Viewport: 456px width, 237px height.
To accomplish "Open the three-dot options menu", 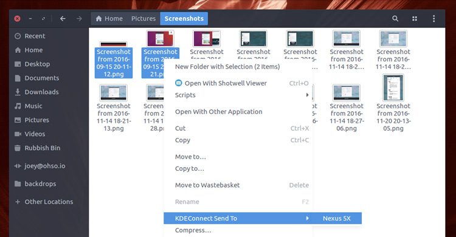I will pos(434,19).
